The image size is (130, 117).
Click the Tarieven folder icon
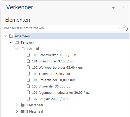click(x=17, y=42)
